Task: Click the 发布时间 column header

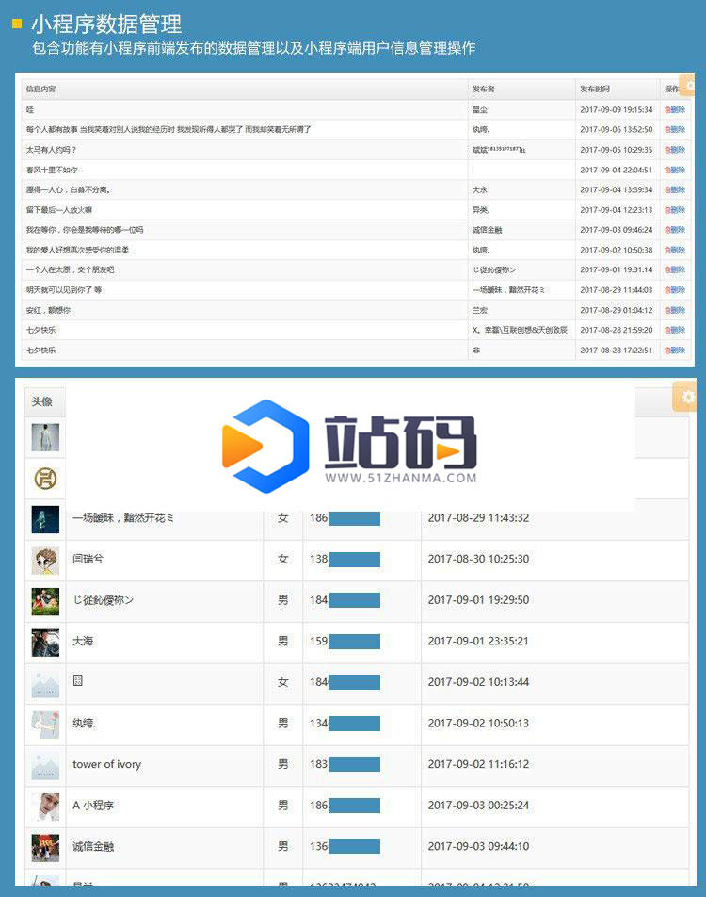Action: click(595, 90)
